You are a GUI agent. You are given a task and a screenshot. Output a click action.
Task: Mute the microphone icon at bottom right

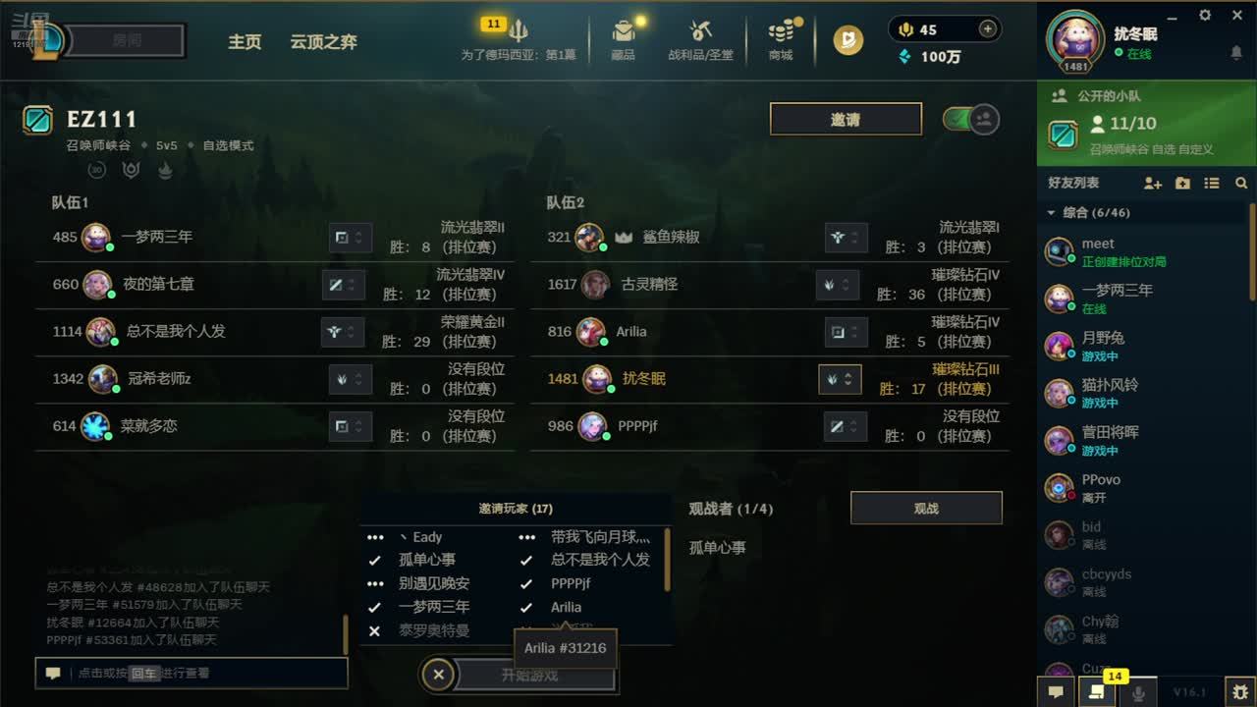(1138, 692)
